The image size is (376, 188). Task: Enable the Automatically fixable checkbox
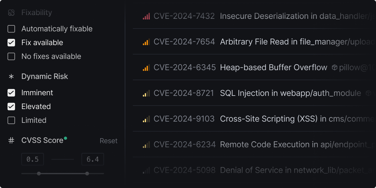click(x=11, y=29)
